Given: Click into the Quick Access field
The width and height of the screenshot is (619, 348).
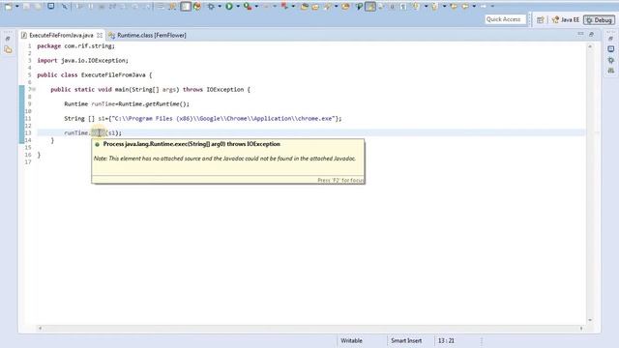Looking at the screenshot, I should pyautogui.click(x=505, y=19).
